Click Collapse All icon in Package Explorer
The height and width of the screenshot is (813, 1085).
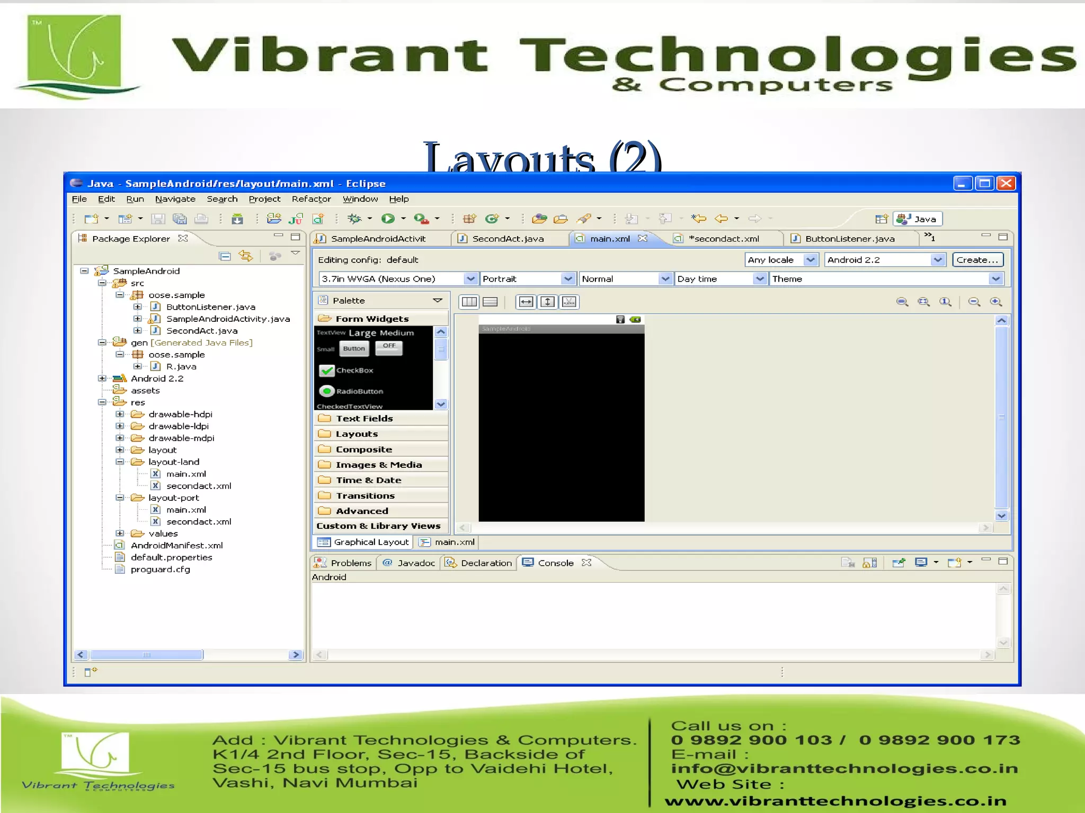coord(225,256)
